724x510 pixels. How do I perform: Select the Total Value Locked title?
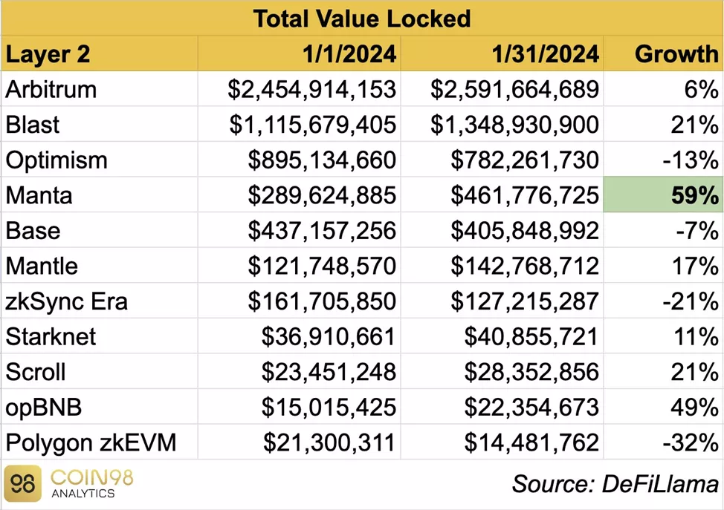click(x=362, y=18)
